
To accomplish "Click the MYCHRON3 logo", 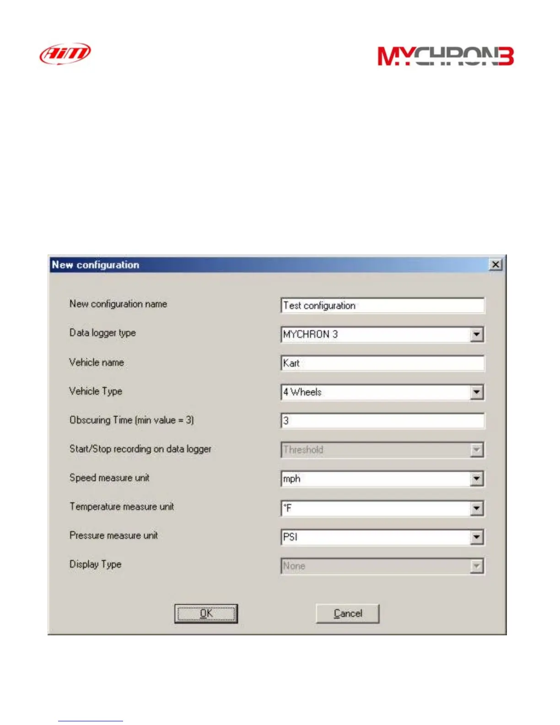I will [x=446, y=56].
